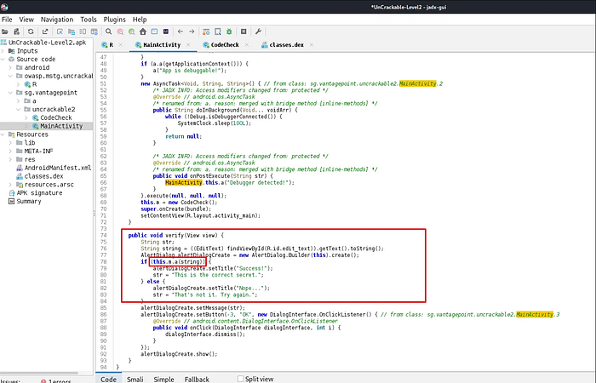Click the Open file toolbar icon
This screenshot has width=596, height=383.
pyautogui.click(x=5, y=31)
